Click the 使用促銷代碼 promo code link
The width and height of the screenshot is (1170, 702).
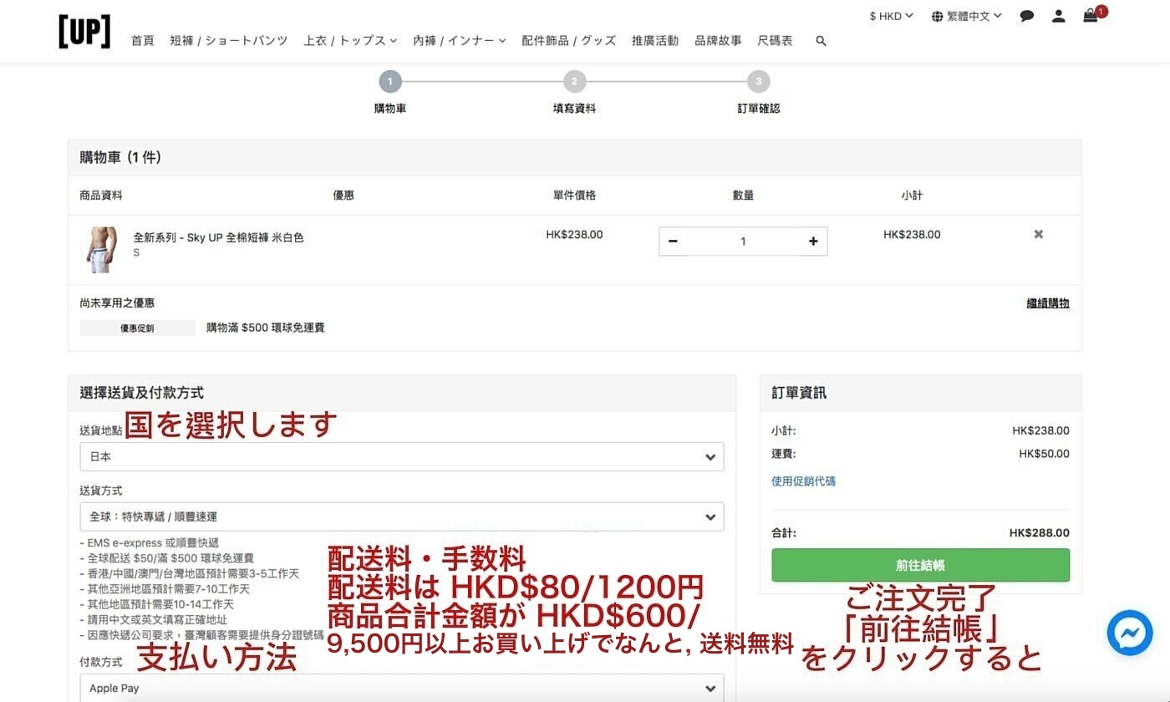[x=803, y=481]
